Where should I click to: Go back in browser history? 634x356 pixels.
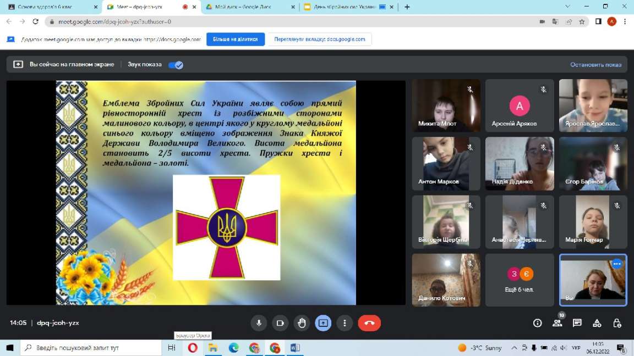pyautogui.click(x=9, y=22)
